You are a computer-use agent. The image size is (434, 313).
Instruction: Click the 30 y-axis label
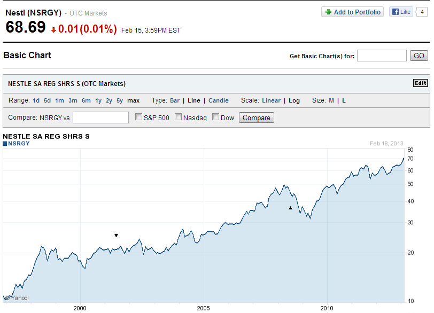coord(410,223)
